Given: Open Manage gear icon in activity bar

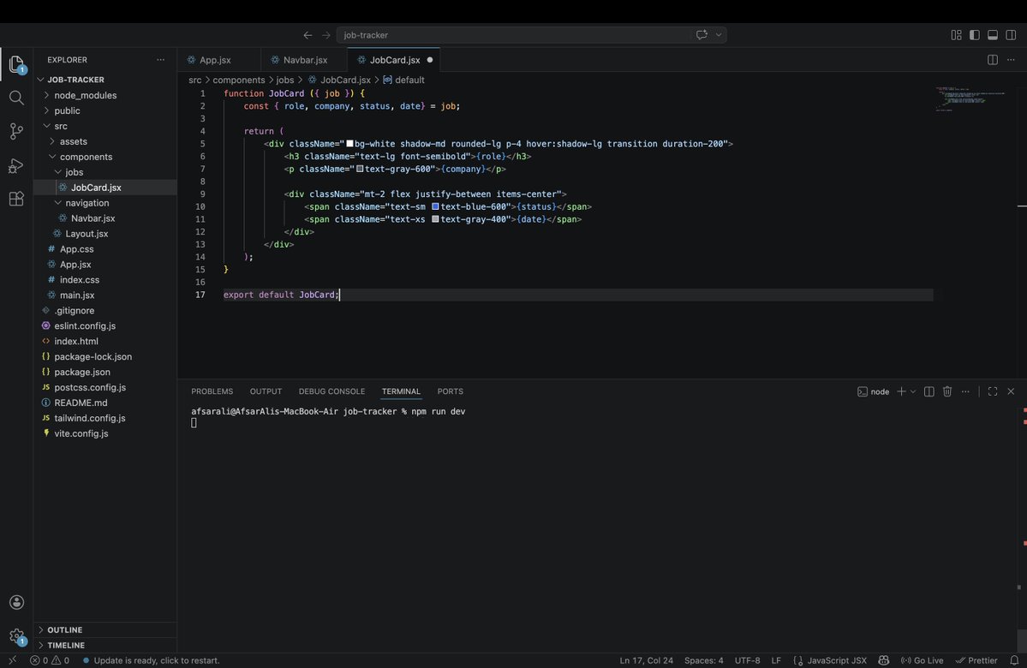Looking at the screenshot, I should [16, 636].
